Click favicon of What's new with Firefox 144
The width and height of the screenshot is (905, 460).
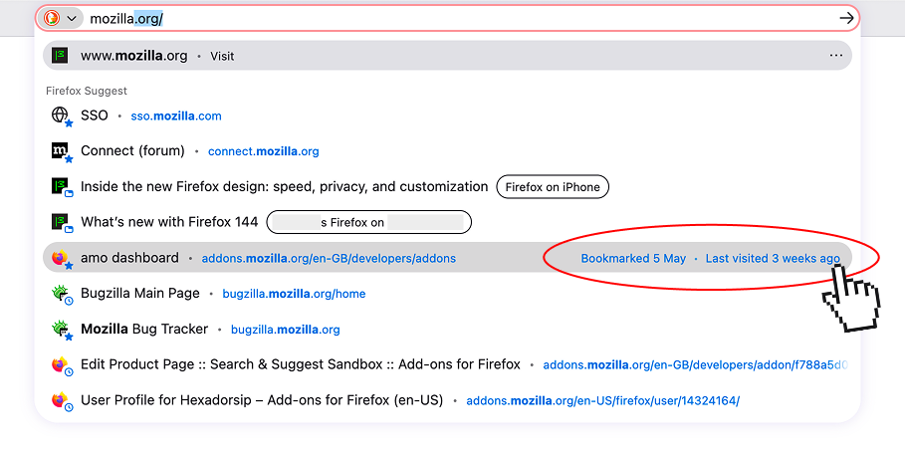tap(62, 223)
